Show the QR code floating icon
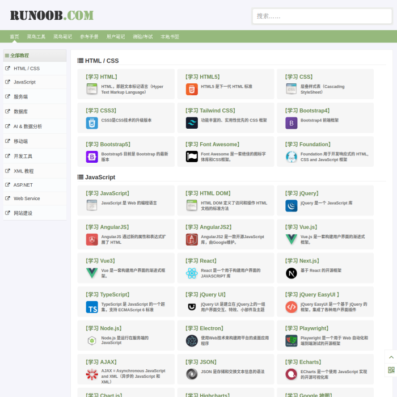 pyautogui.click(x=391, y=370)
